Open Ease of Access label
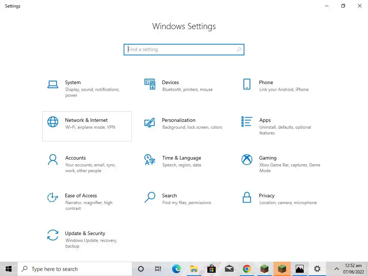Viewport: 368px width, 276px height. click(81, 196)
